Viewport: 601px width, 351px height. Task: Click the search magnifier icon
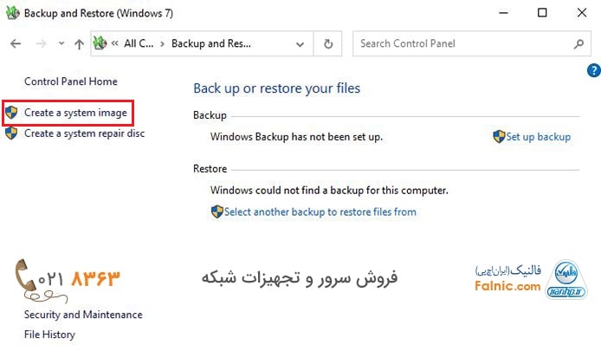click(x=578, y=43)
